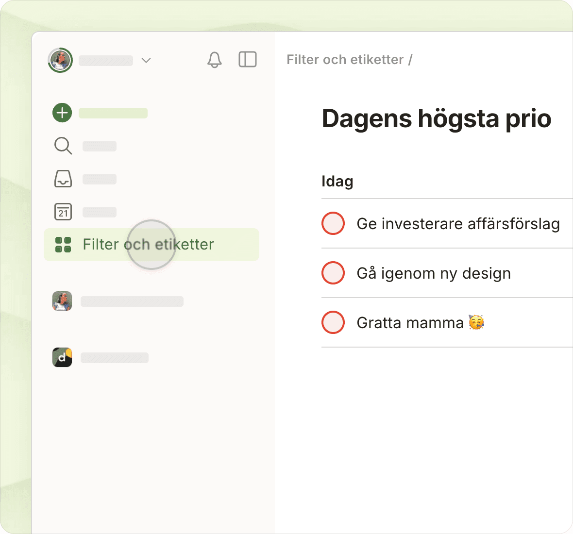Click the personal workspace photo thumbnail
The image size is (573, 534).
click(x=62, y=301)
